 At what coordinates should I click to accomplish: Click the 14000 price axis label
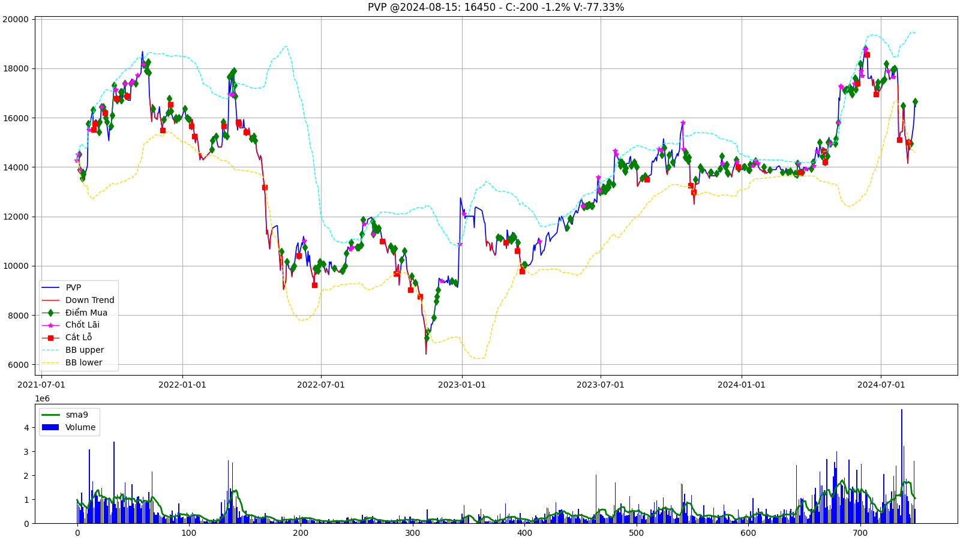pos(16,167)
